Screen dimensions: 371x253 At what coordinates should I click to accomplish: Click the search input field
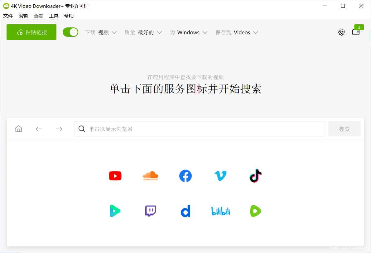click(200, 128)
